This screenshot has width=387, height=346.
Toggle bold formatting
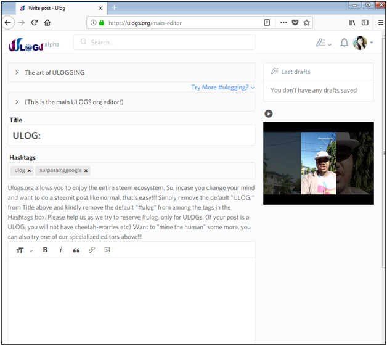[x=45, y=250]
